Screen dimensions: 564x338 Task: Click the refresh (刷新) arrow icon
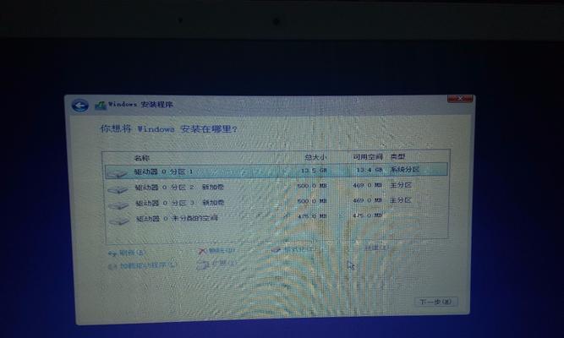[x=112, y=253]
